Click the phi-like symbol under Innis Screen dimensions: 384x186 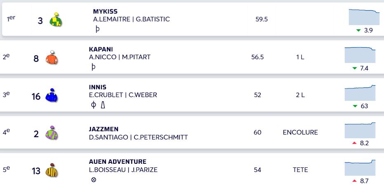pos(93,105)
